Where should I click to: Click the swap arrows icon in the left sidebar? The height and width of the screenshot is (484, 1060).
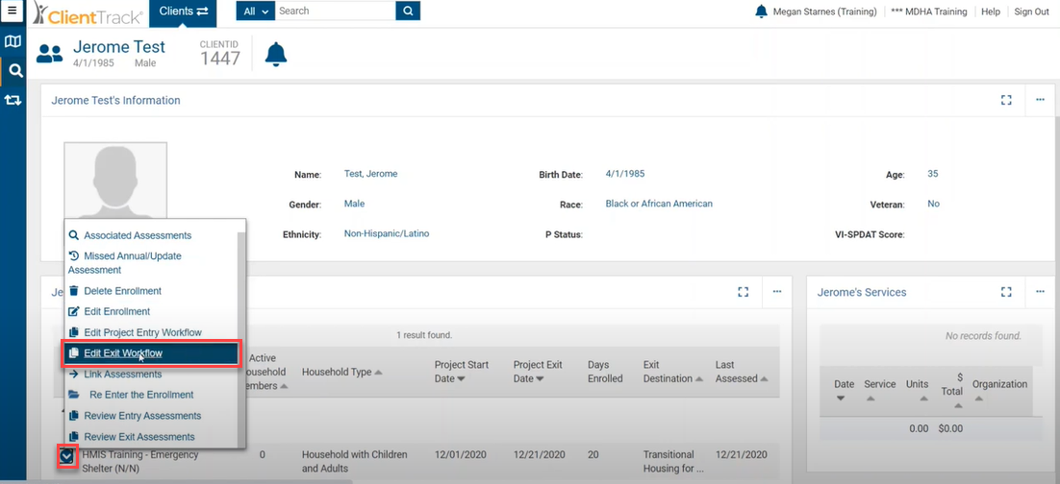[13, 100]
